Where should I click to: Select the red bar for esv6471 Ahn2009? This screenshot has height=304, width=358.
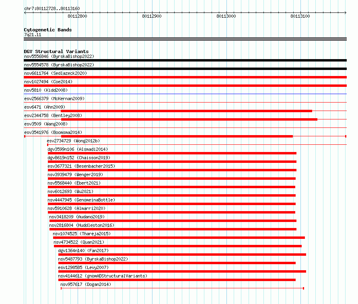click(186, 111)
